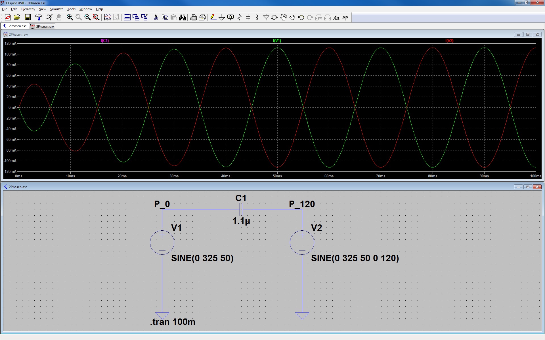Screen dimensions: 545x340
Task: Select the Ground symbol tool
Action: [222, 18]
